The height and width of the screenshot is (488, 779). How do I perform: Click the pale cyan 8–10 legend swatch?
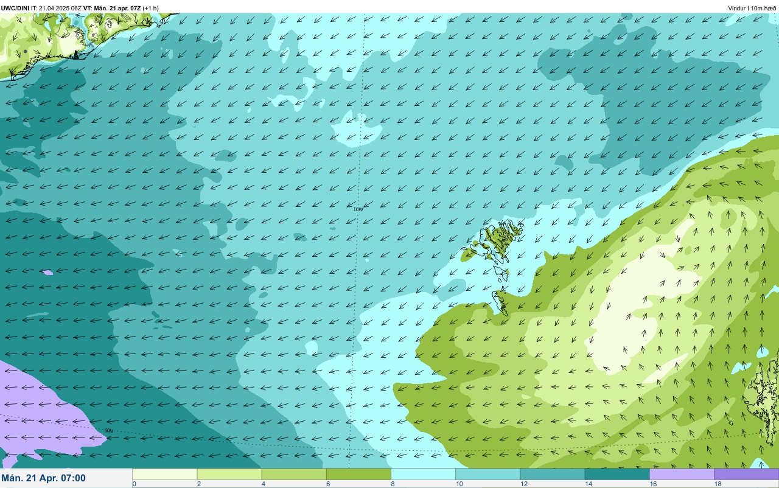pyautogui.click(x=423, y=474)
